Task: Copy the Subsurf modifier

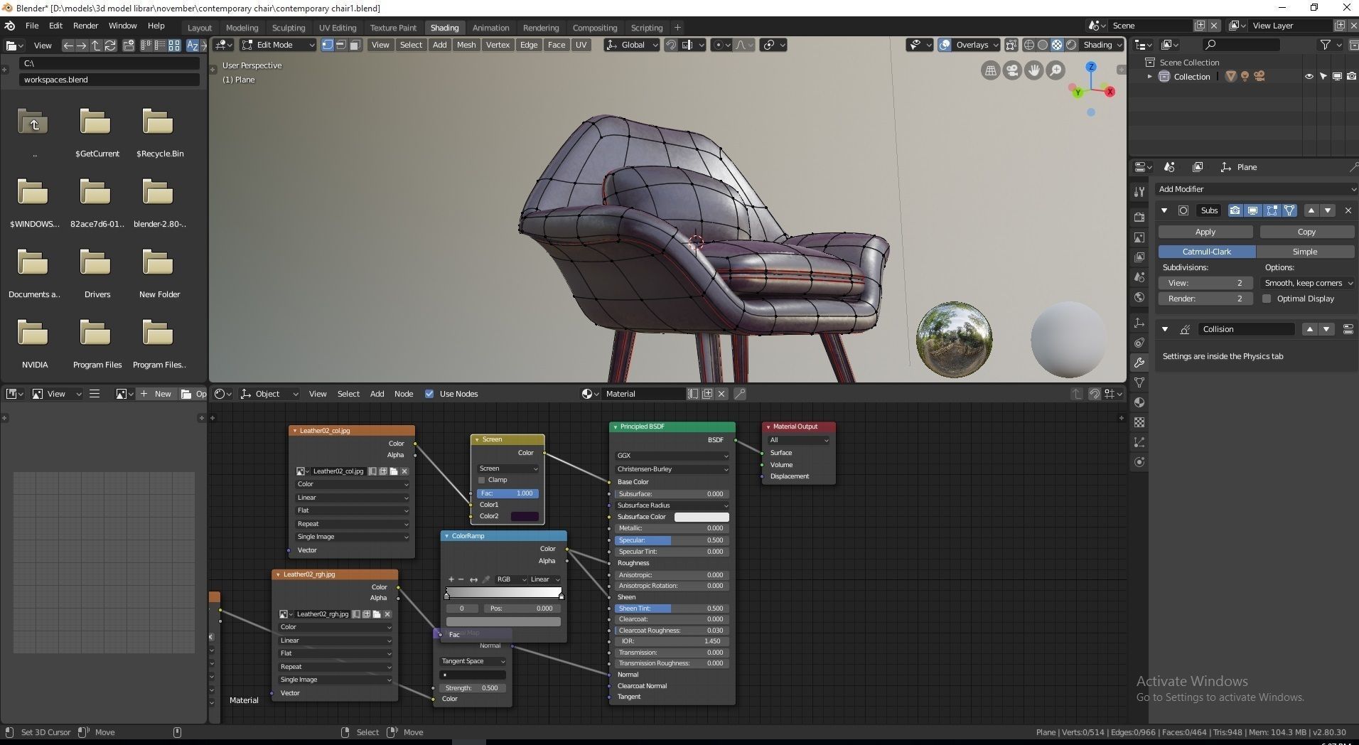Action: click(x=1306, y=232)
